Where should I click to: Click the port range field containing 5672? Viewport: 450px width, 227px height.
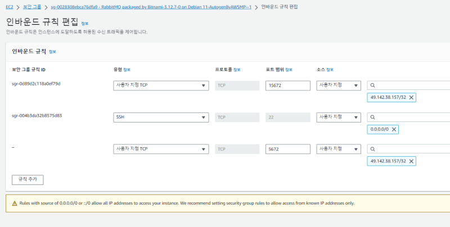click(x=287, y=149)
